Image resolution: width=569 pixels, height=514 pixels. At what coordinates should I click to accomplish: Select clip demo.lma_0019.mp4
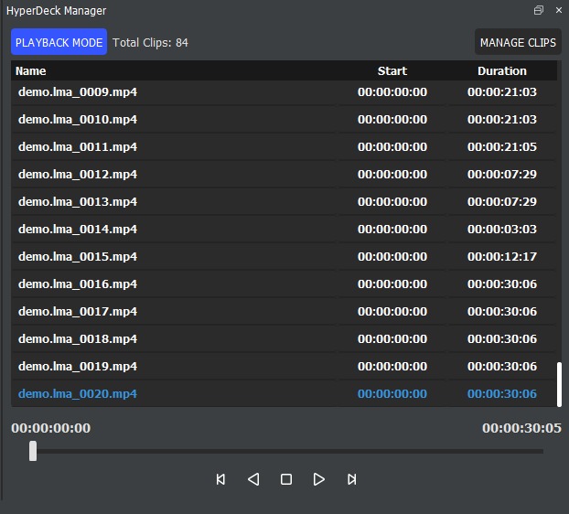point(284,367)
